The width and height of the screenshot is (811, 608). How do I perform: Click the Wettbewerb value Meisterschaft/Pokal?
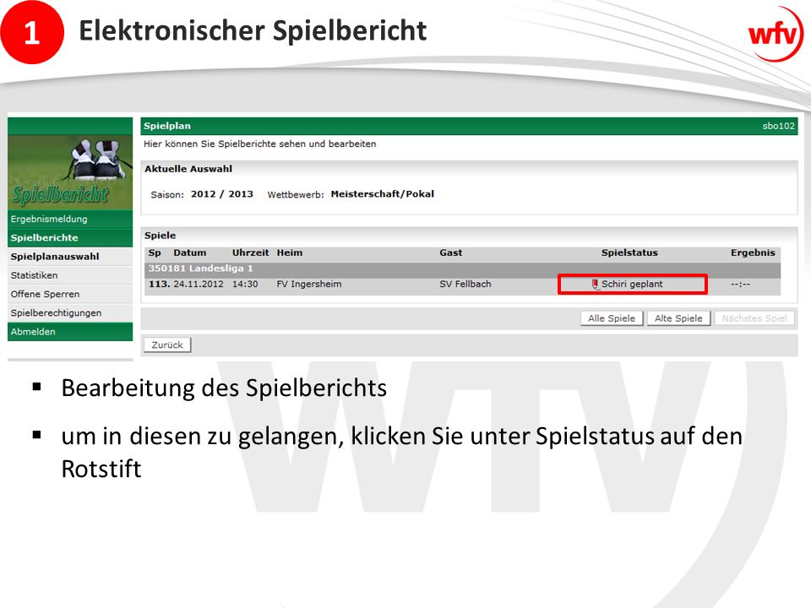click(x=382, y=194)
